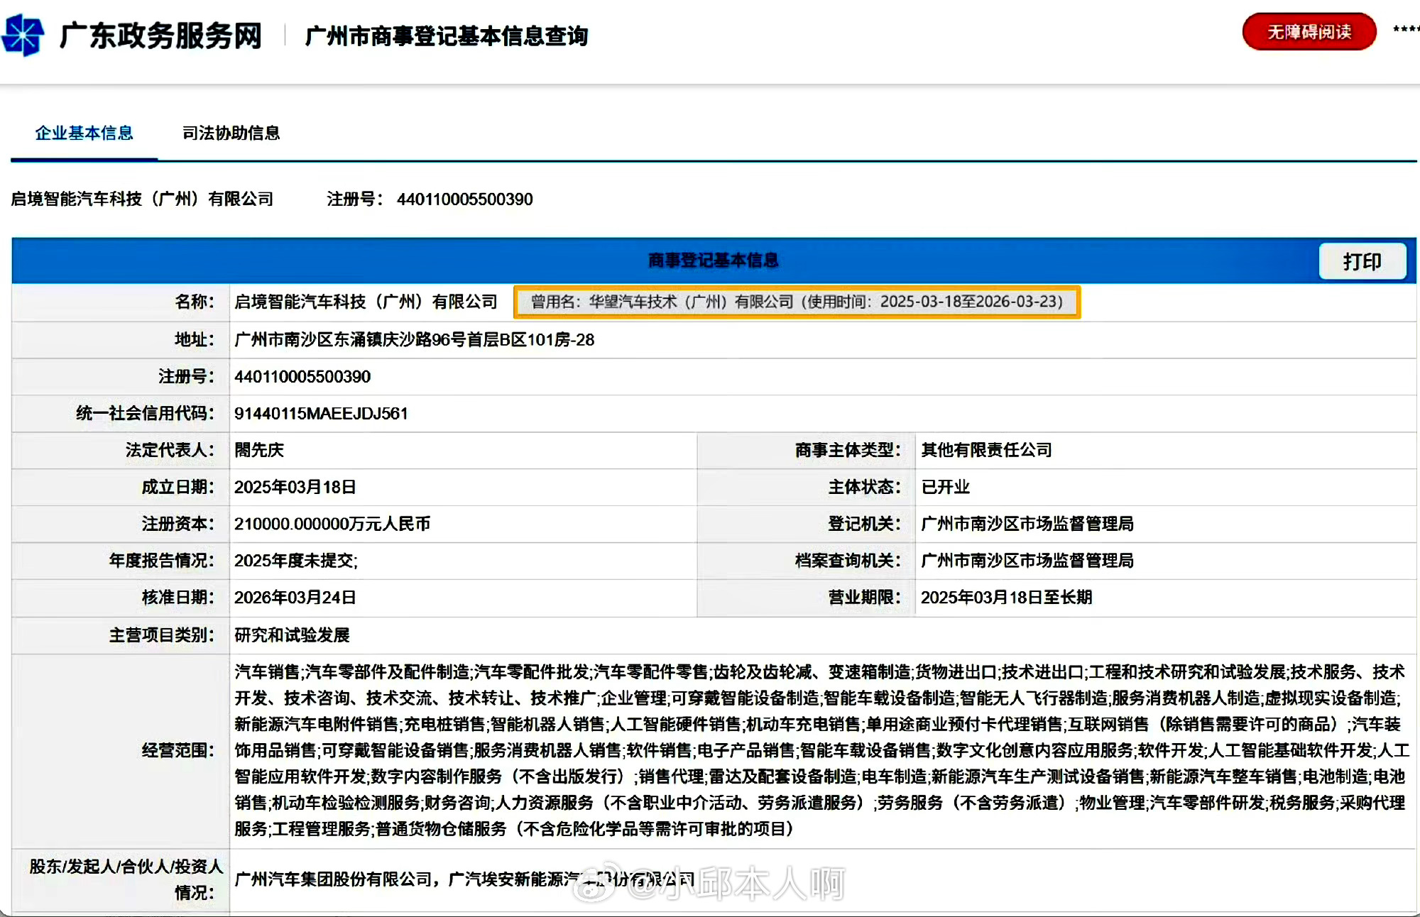Click the Guangdong government service logo icon

23,35
